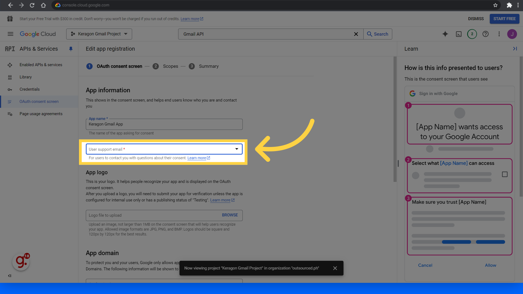Open the browser home page
The height and width of the screenshot is (294, 523).
(43, 5)
